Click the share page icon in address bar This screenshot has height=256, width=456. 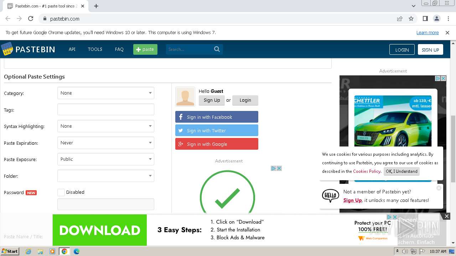[400, 18]
